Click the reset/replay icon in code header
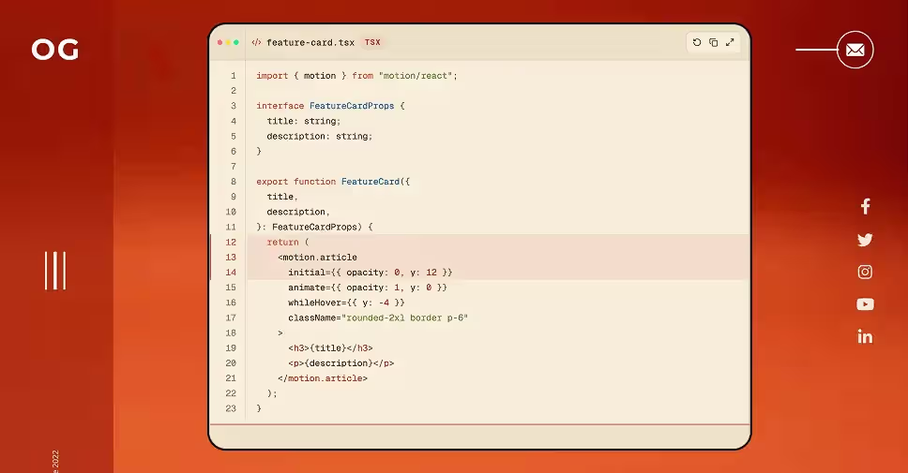Image resolution: width=908 pixels, height=473 pixels. [697, 42]
